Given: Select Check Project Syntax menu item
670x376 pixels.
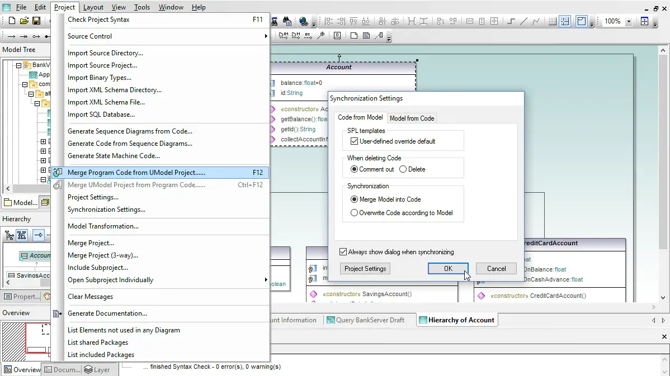Looking at the screenshot, I should [98, 20].
